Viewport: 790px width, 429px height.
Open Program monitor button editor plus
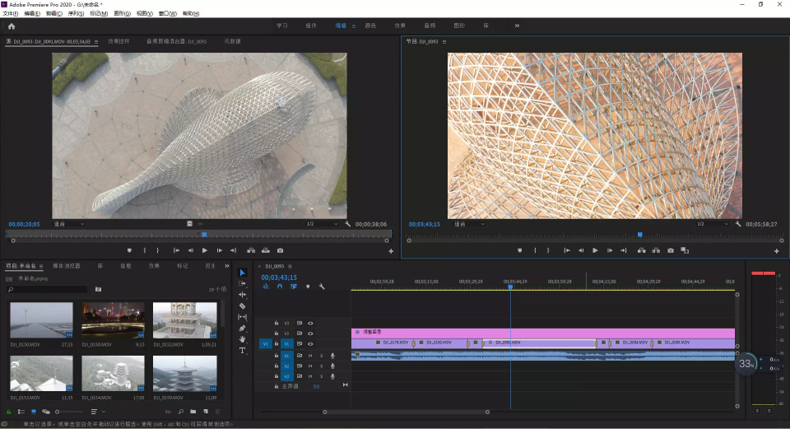click(x=776, y=251)
